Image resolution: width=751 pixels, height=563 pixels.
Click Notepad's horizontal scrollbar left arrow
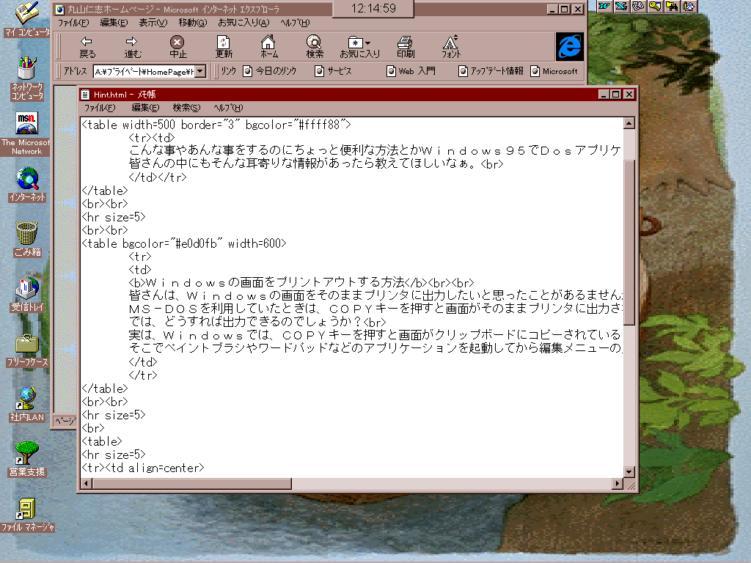click(x=87, y=484)
